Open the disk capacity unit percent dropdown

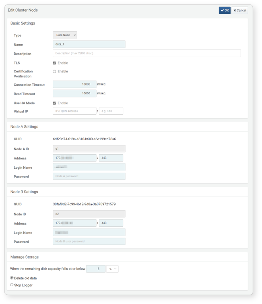(112, 269)
